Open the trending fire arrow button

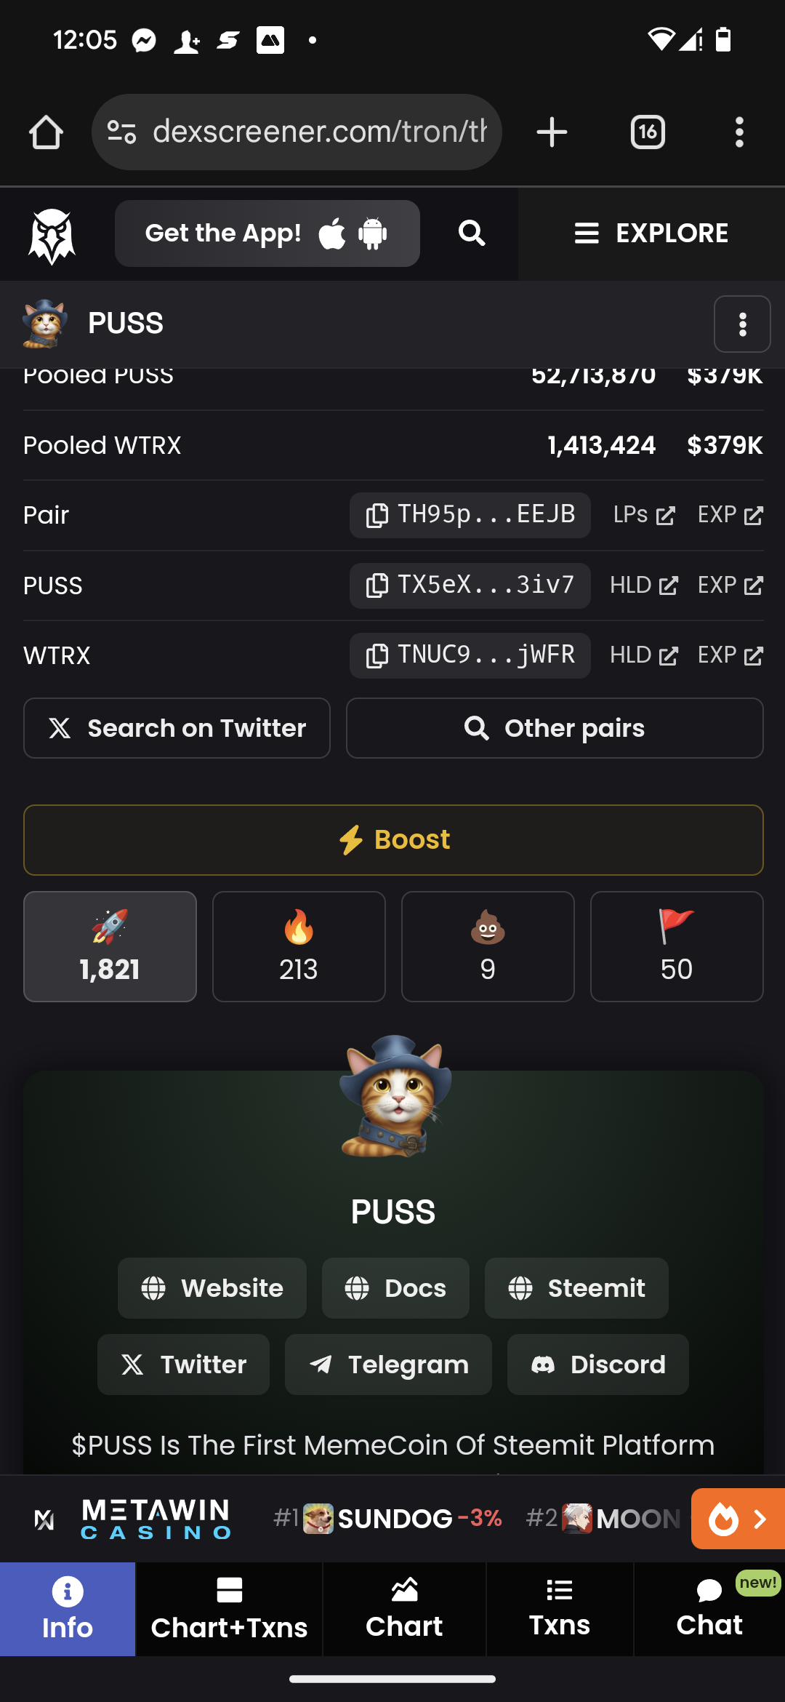[738, 1519]
